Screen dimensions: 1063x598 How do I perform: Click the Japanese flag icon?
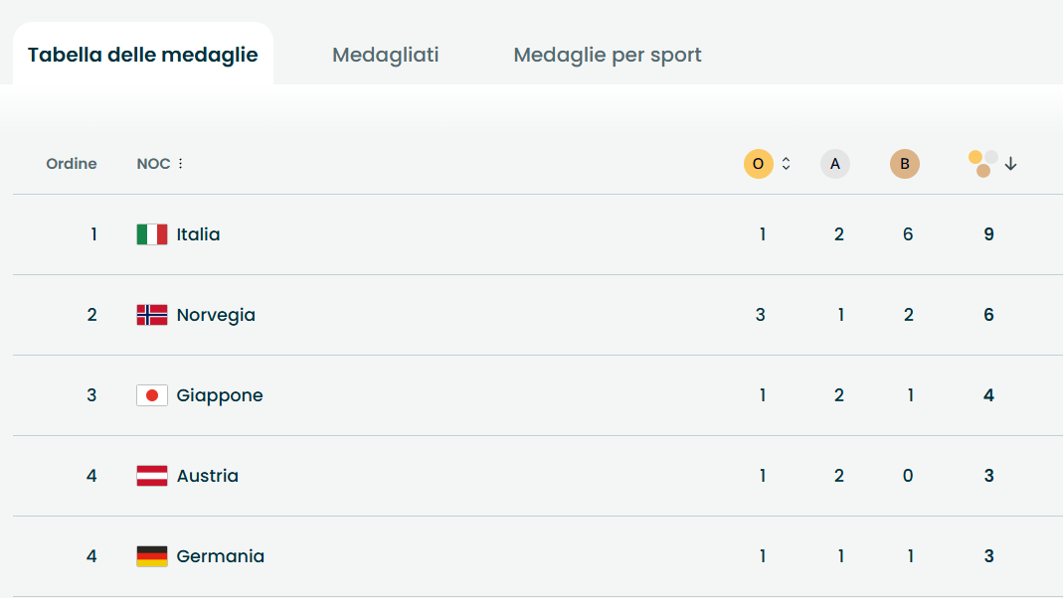pos(150,395)
